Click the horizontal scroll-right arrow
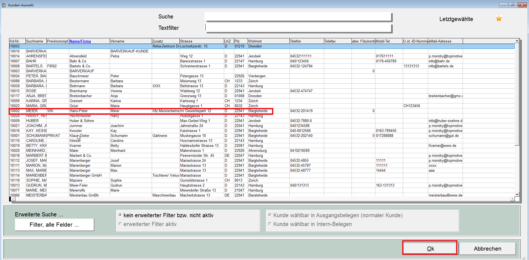This screenshot has height=260, width=529. click(x=512, y=199)
